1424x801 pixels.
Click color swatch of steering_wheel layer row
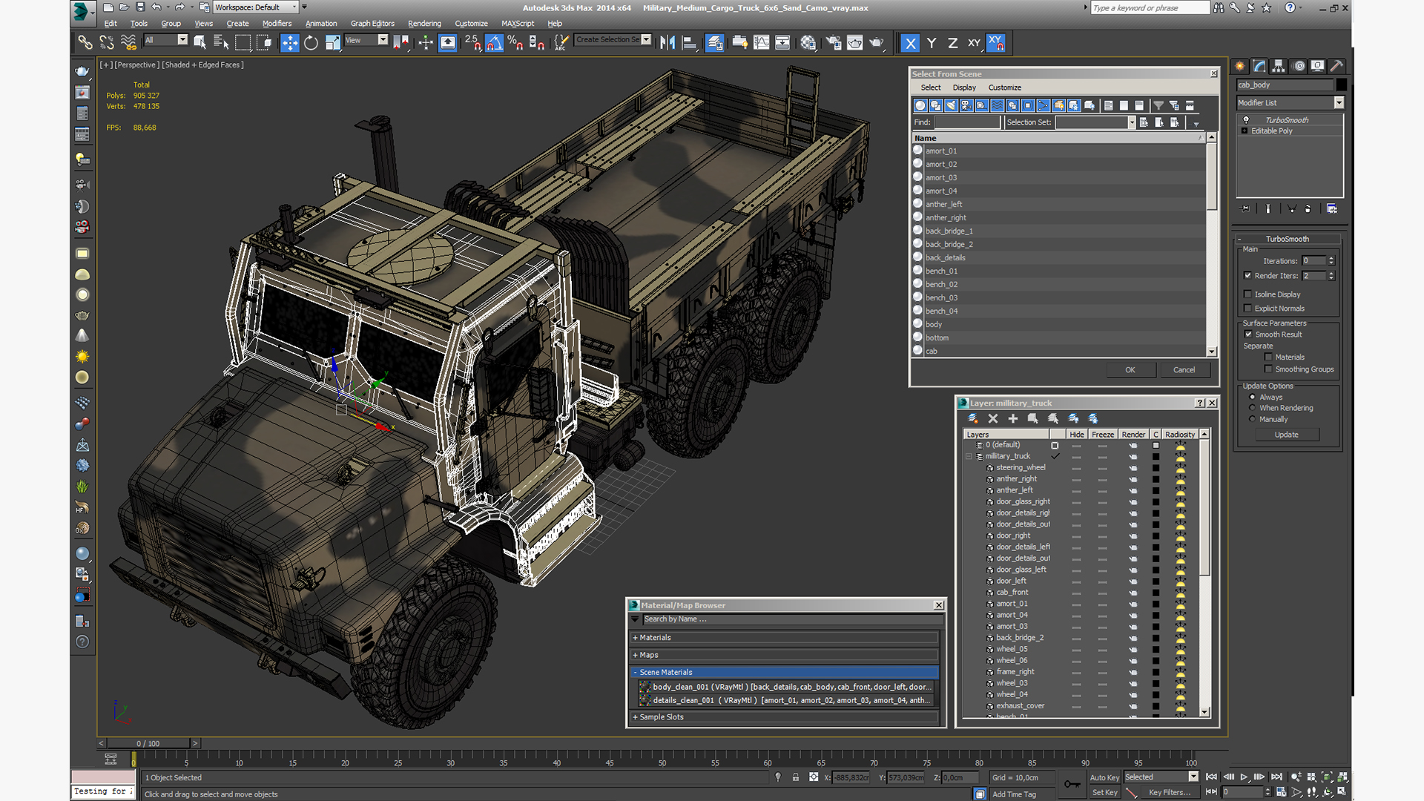point(1156,468)
